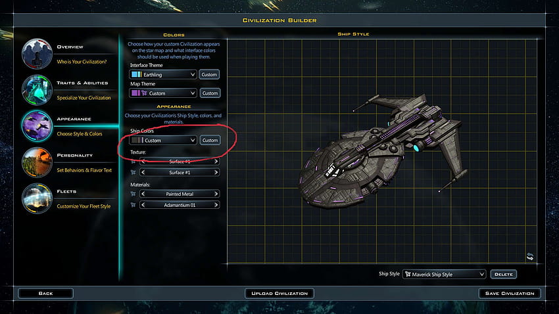Screen dimensions: 559x314
Task: Select the Traits & Abilities circular icon
Action: [x=37, y=90]
